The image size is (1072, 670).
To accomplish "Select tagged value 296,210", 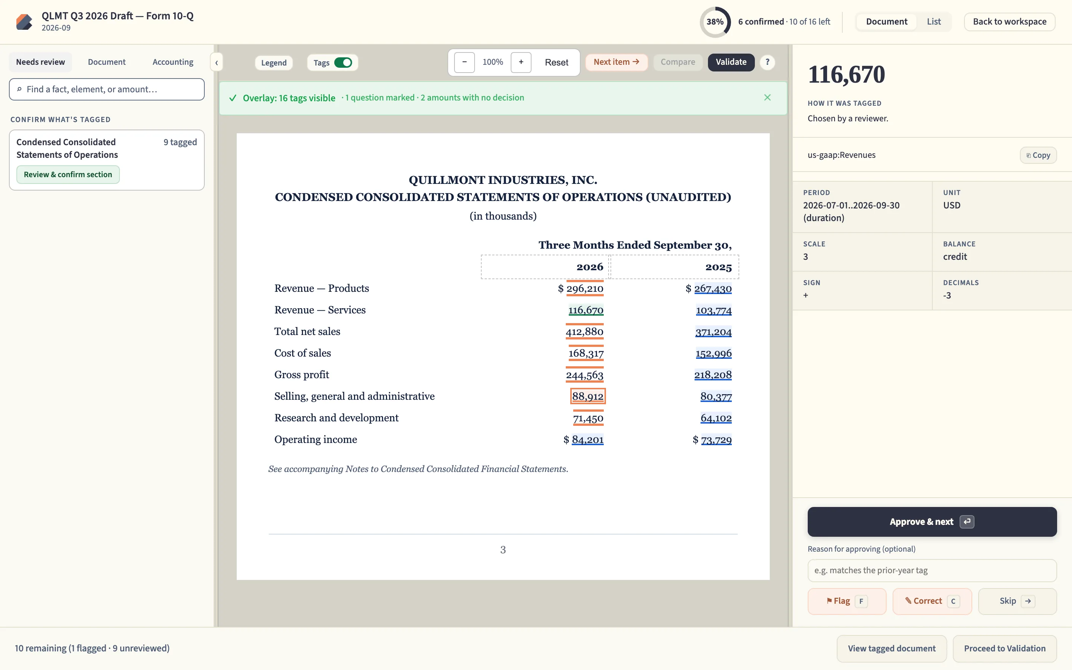I will click(x=585, y=288).
